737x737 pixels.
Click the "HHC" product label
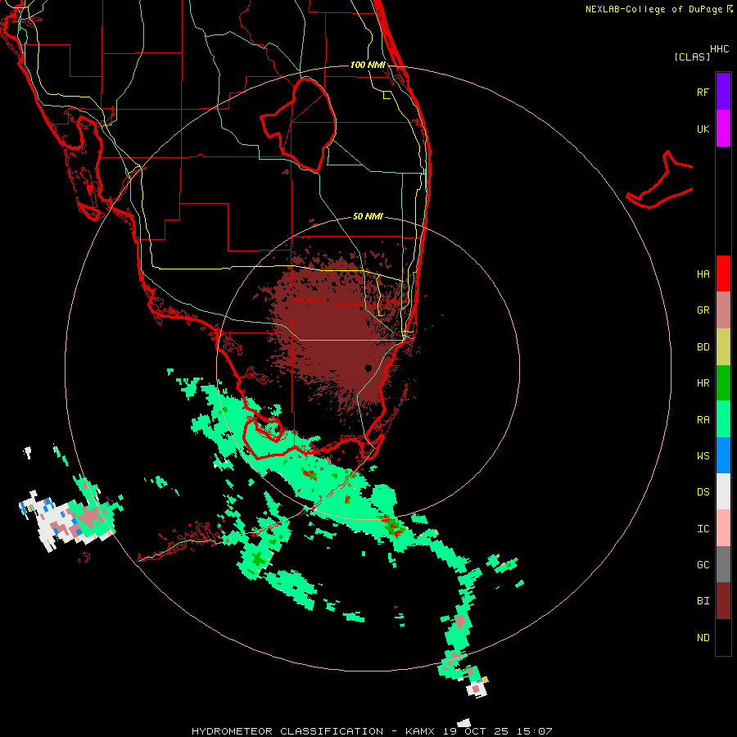pyautogui.click(x=719, y=49)
